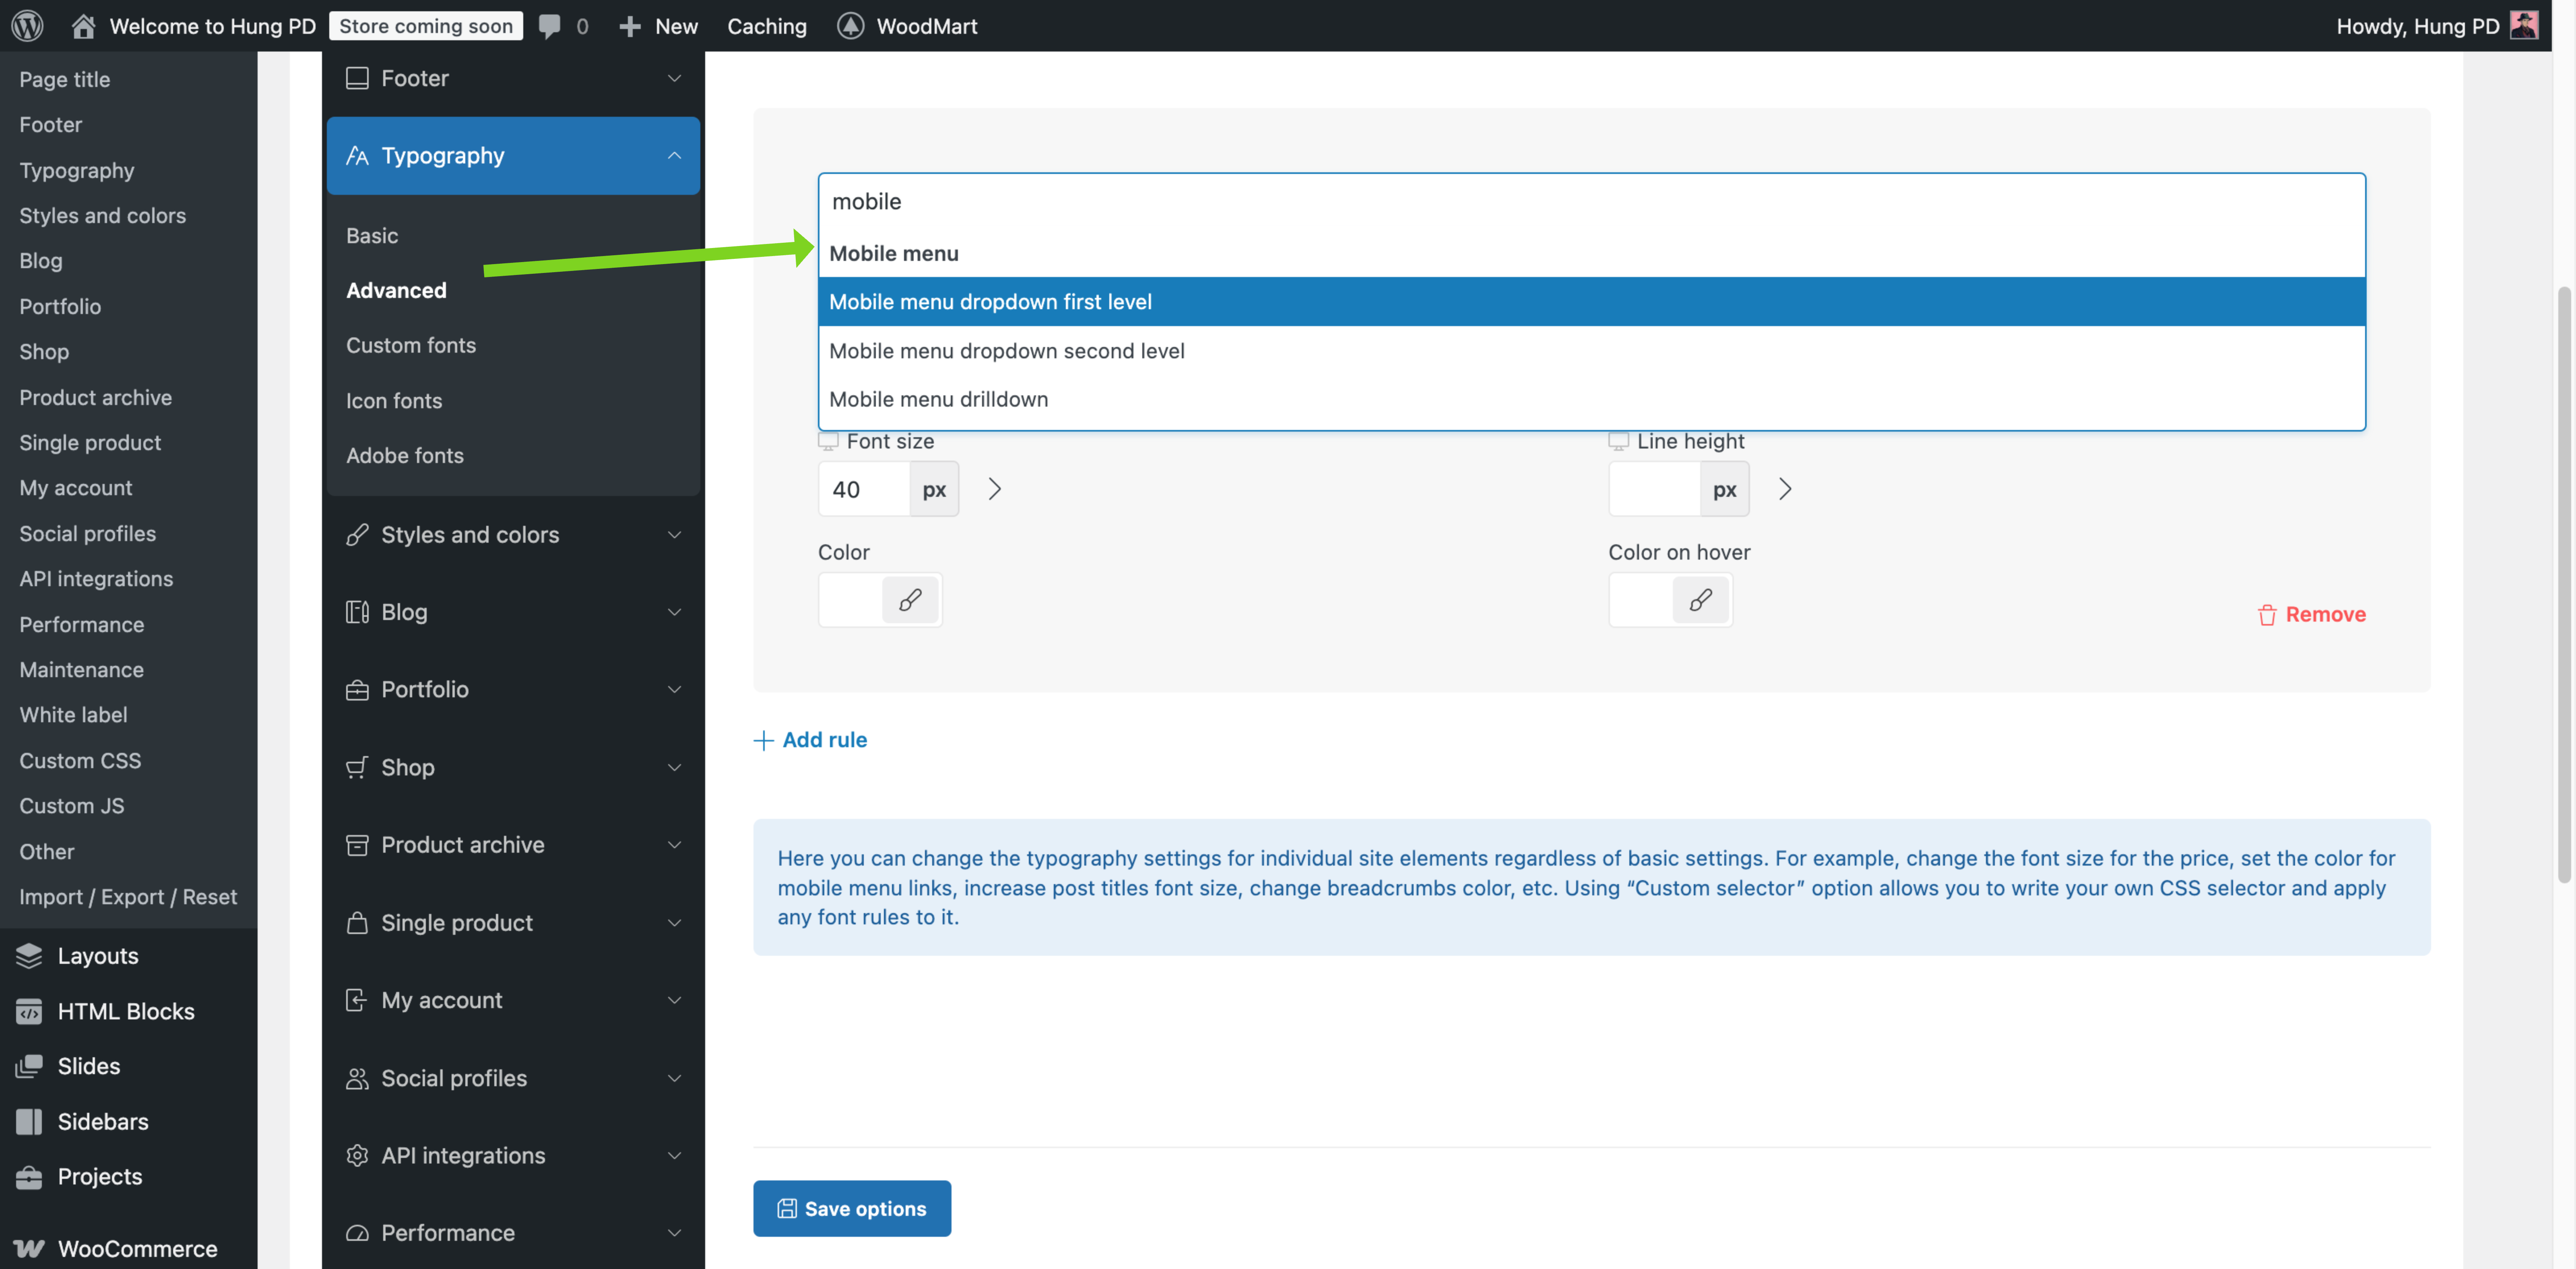
Task: Open the Color on hover picker swatch
Action: 1641,600
